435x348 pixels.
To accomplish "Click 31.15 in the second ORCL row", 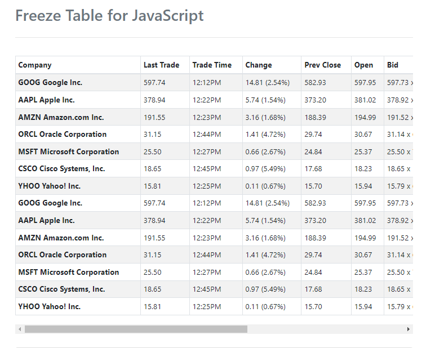I will click(x=152, y=255).
